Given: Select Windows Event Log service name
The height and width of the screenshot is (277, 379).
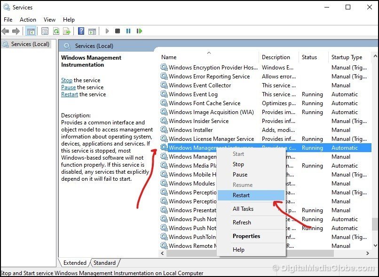Looking at the screenshot, I should 193,94.
